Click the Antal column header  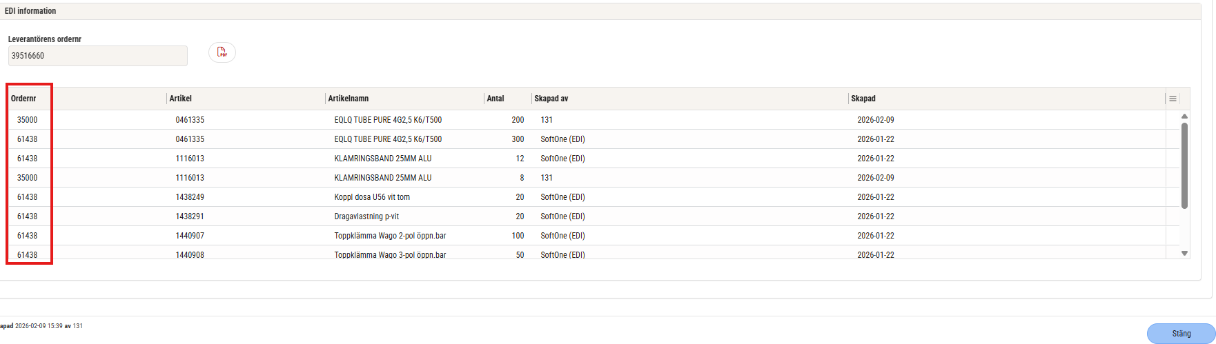(x=496, y=99)
